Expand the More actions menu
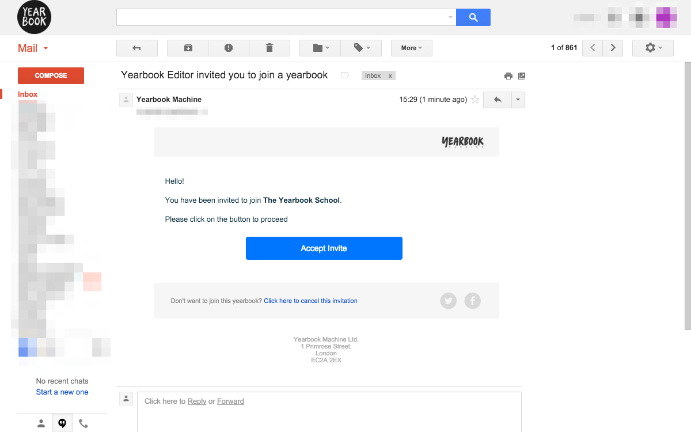The image size is (691, 432). pos(412,48)
